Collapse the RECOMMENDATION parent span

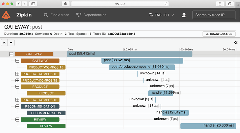pyautogui.click(x=17, y=106)
